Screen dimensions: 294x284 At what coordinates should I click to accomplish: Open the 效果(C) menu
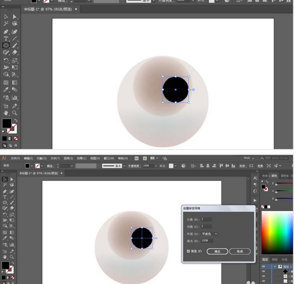(x=82, y=158)
